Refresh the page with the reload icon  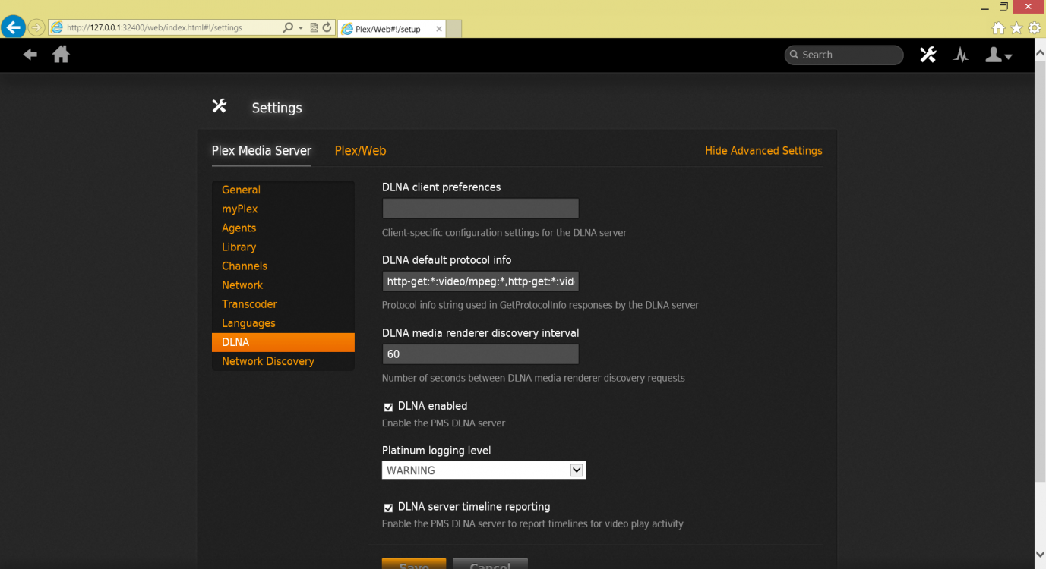point(327,27)
